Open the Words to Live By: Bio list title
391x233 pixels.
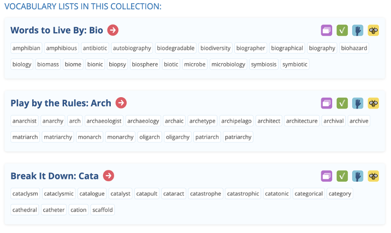(x=57, y=30)
